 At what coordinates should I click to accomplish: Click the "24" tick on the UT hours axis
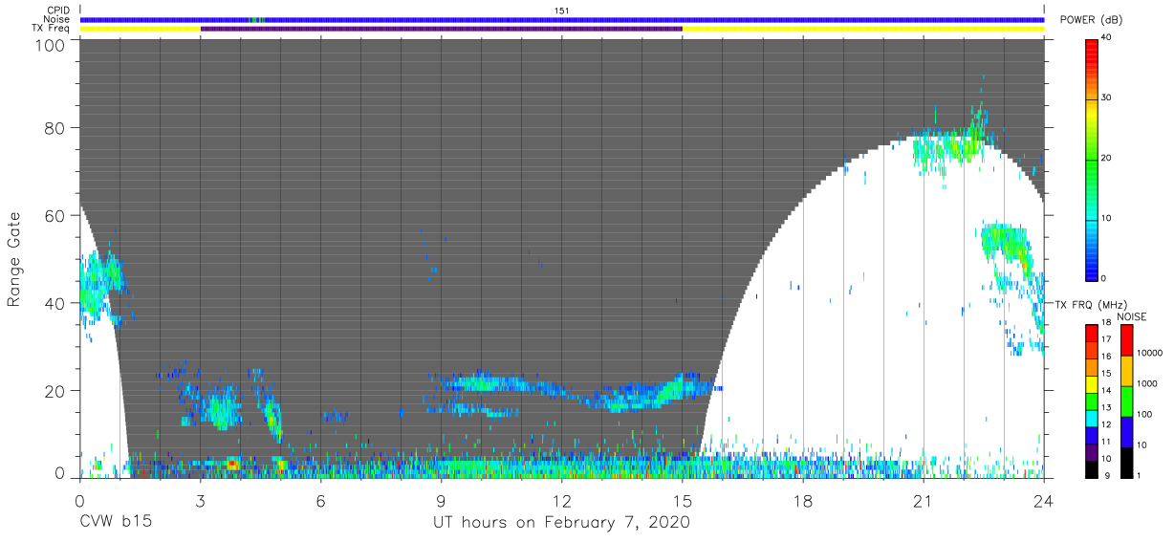[1043, 499]
